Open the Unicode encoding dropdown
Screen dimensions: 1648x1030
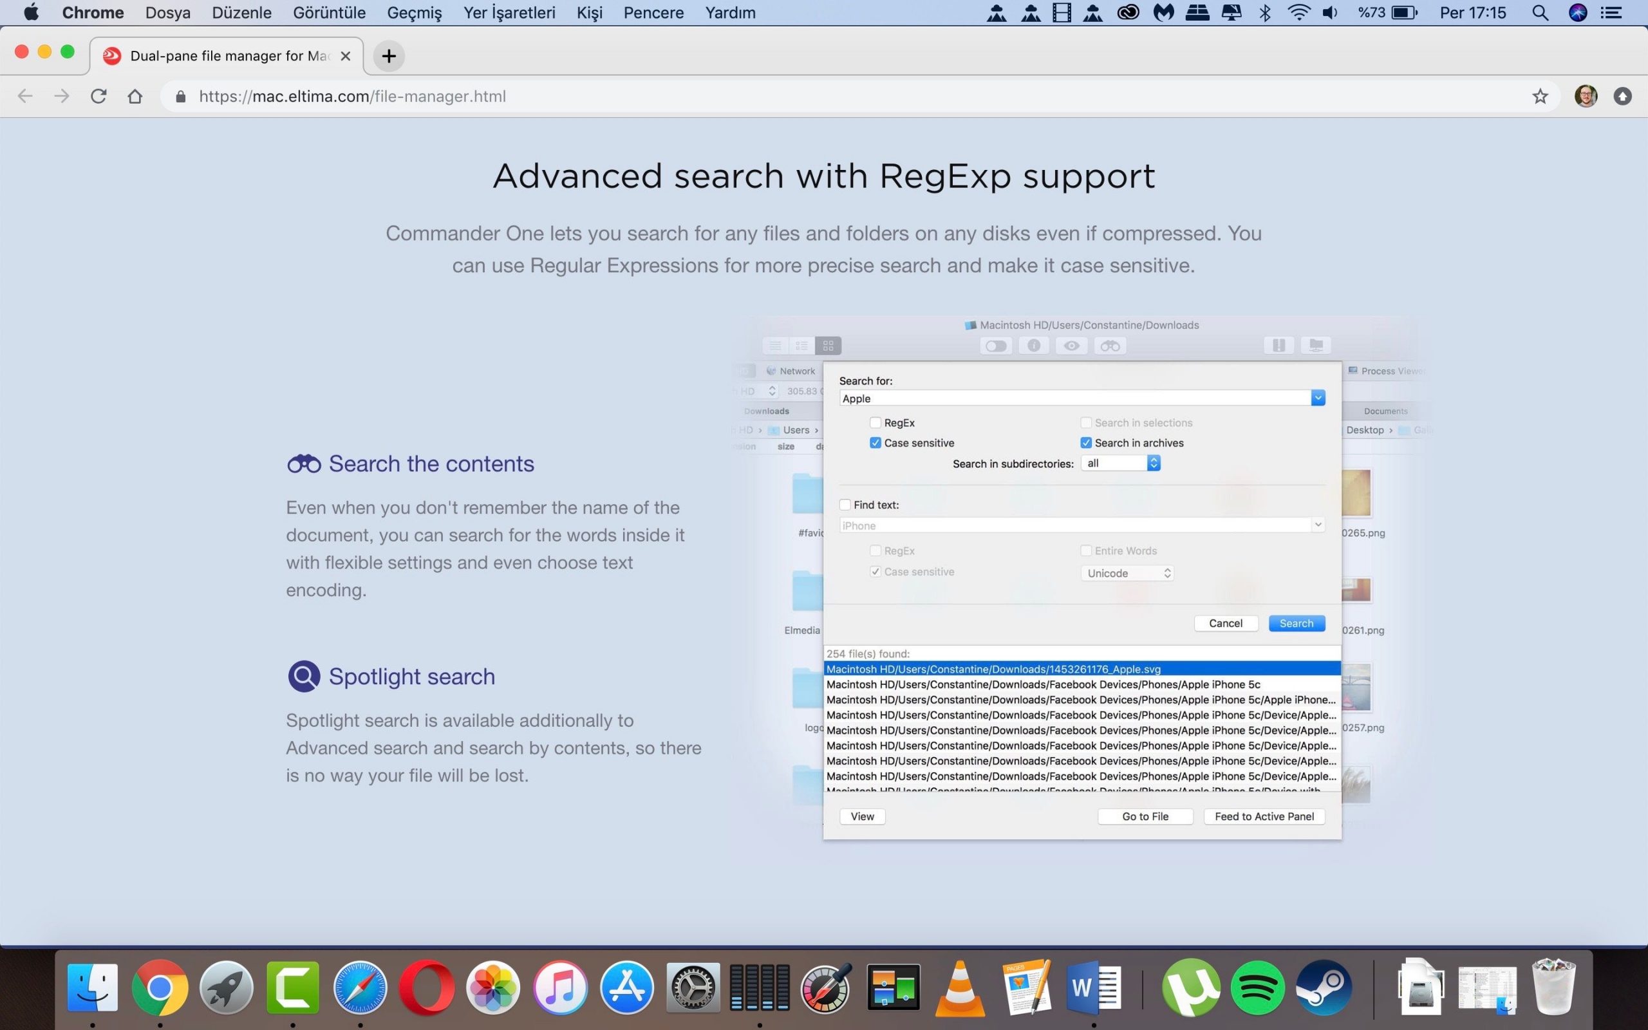[x=1127, y=573]
